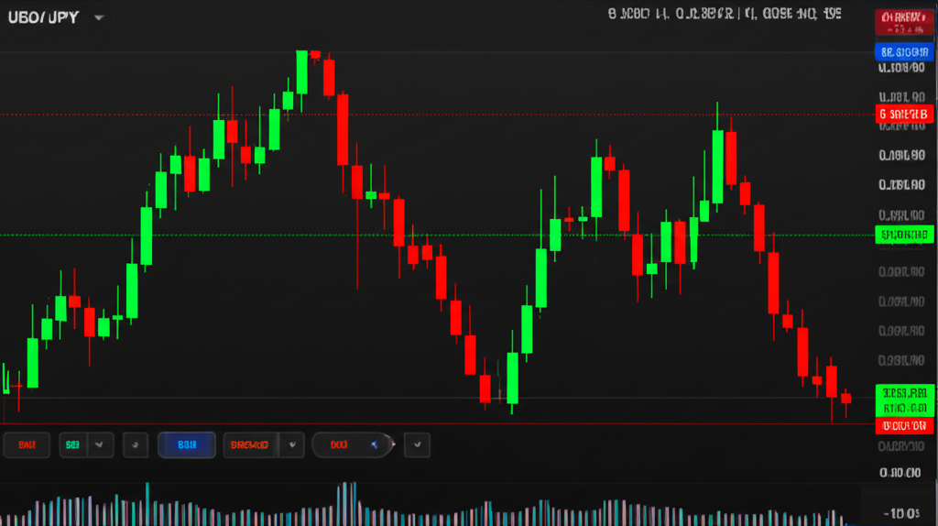The width and height of the screenshot is (938, 526).
Task: Click the small standalone chevron icon button
Action: [x=136, y=445]
